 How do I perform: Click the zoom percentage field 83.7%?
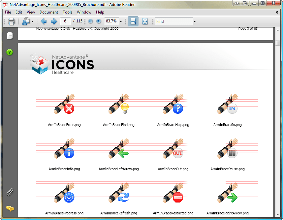click(111, 21)
